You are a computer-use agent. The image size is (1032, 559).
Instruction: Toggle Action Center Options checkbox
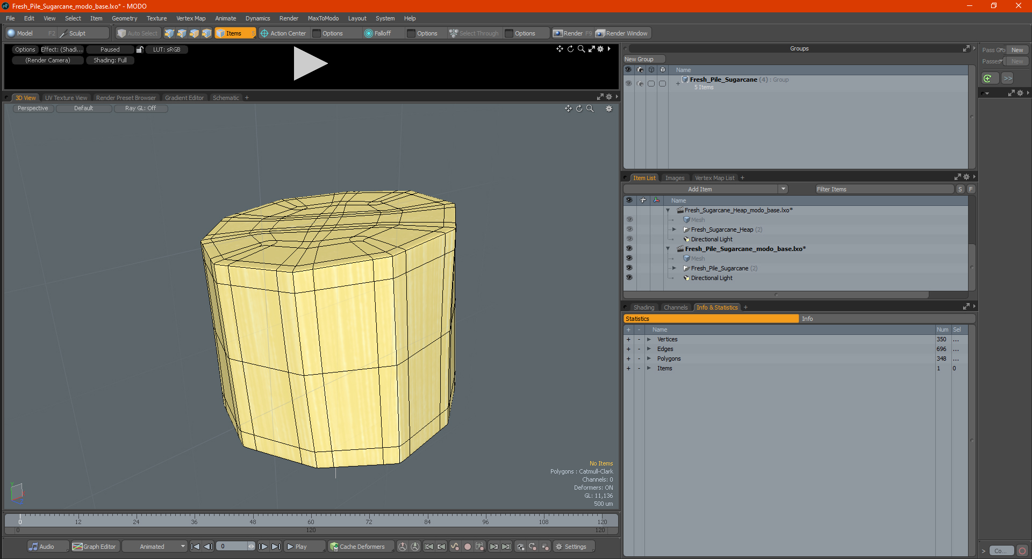(317, 33)
